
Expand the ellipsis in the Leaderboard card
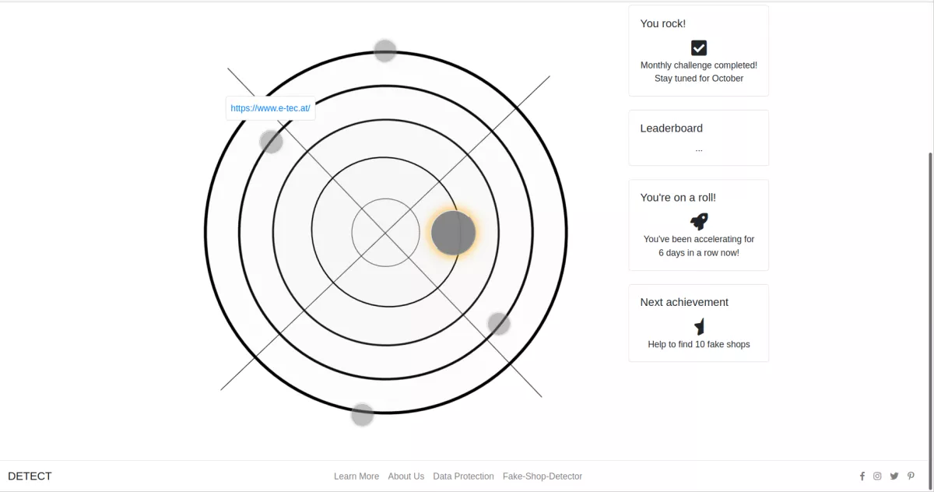[x=698, y=148]
